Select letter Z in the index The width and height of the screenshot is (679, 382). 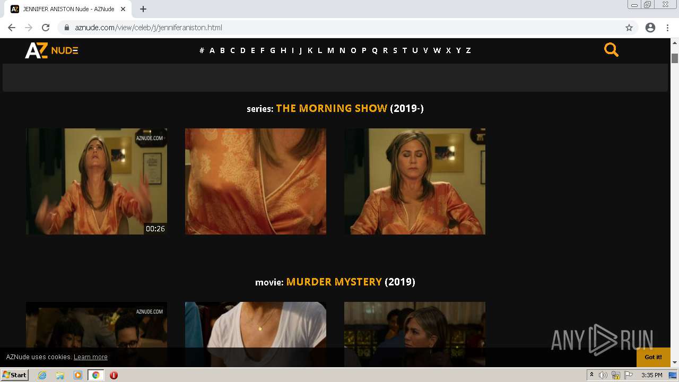tap(468, 50)
